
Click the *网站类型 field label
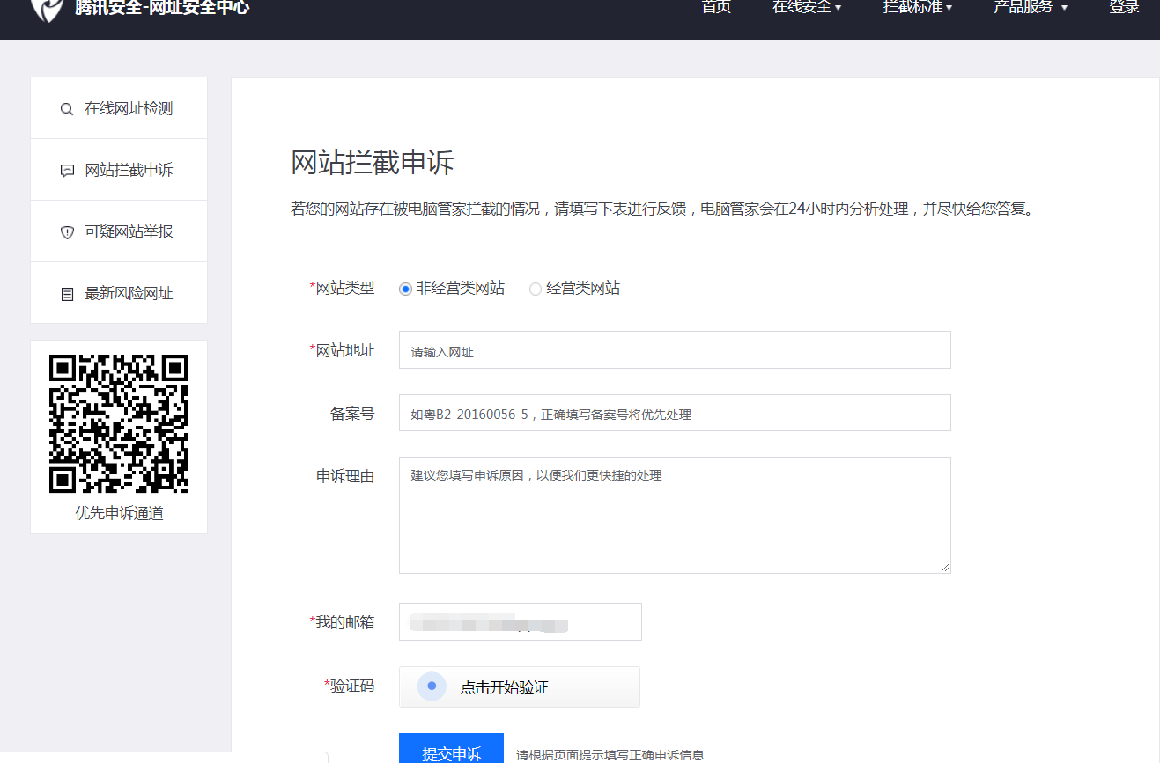(342, 288)
